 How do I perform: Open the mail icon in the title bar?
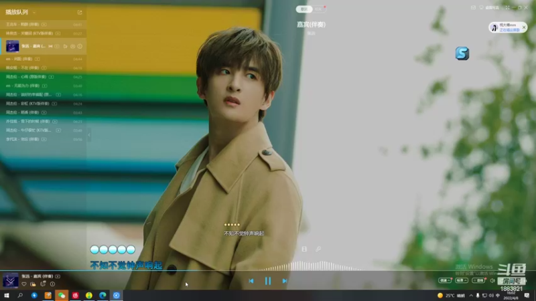[x=473, y=7]
